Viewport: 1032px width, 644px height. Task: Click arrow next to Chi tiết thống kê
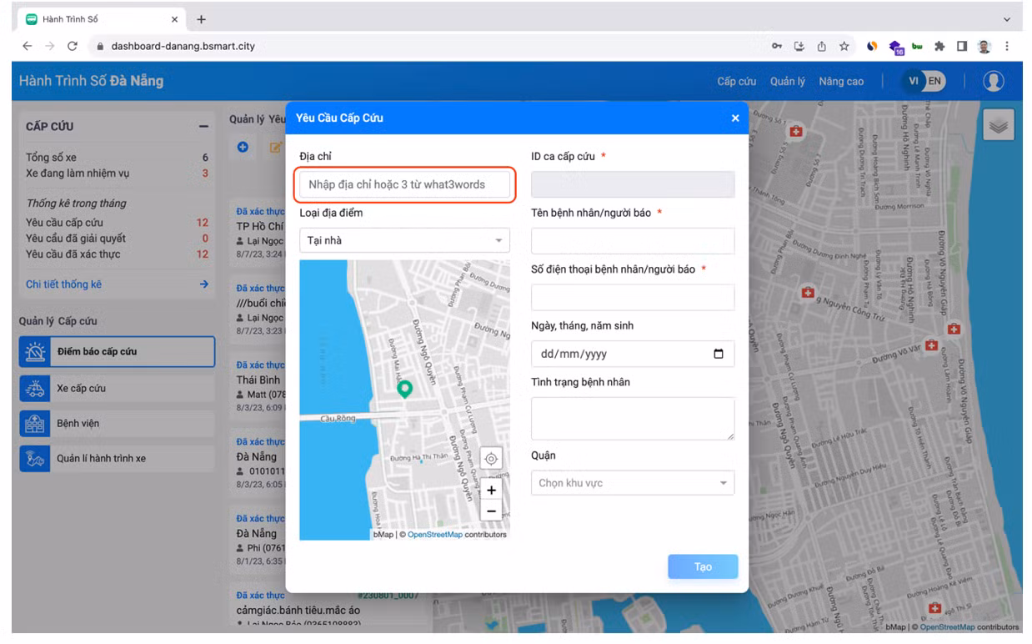coord(203,284)
